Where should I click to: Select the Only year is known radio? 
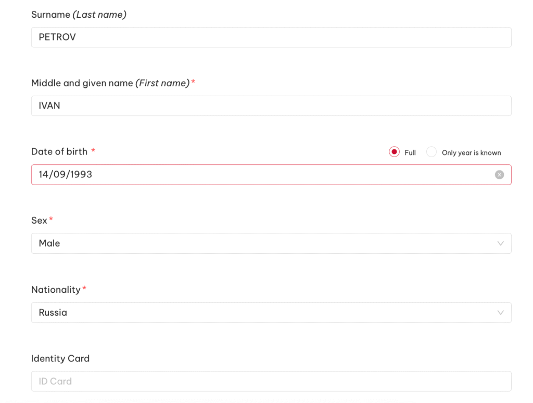[431, 152]
